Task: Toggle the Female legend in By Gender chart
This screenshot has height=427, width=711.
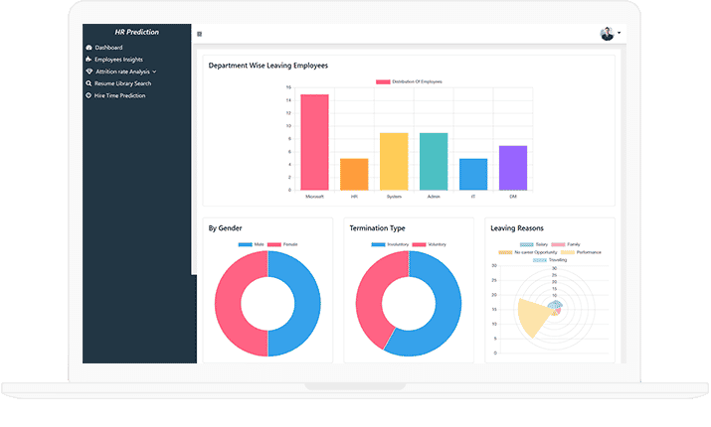Action: click(275, 243)
